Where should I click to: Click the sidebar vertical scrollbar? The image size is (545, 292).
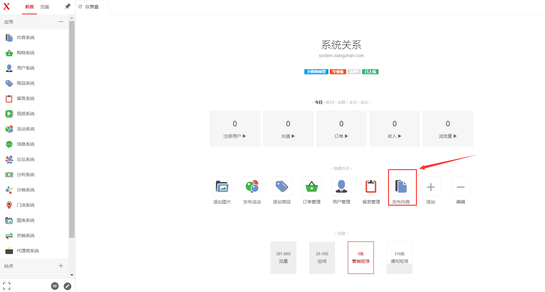[72, 127]
